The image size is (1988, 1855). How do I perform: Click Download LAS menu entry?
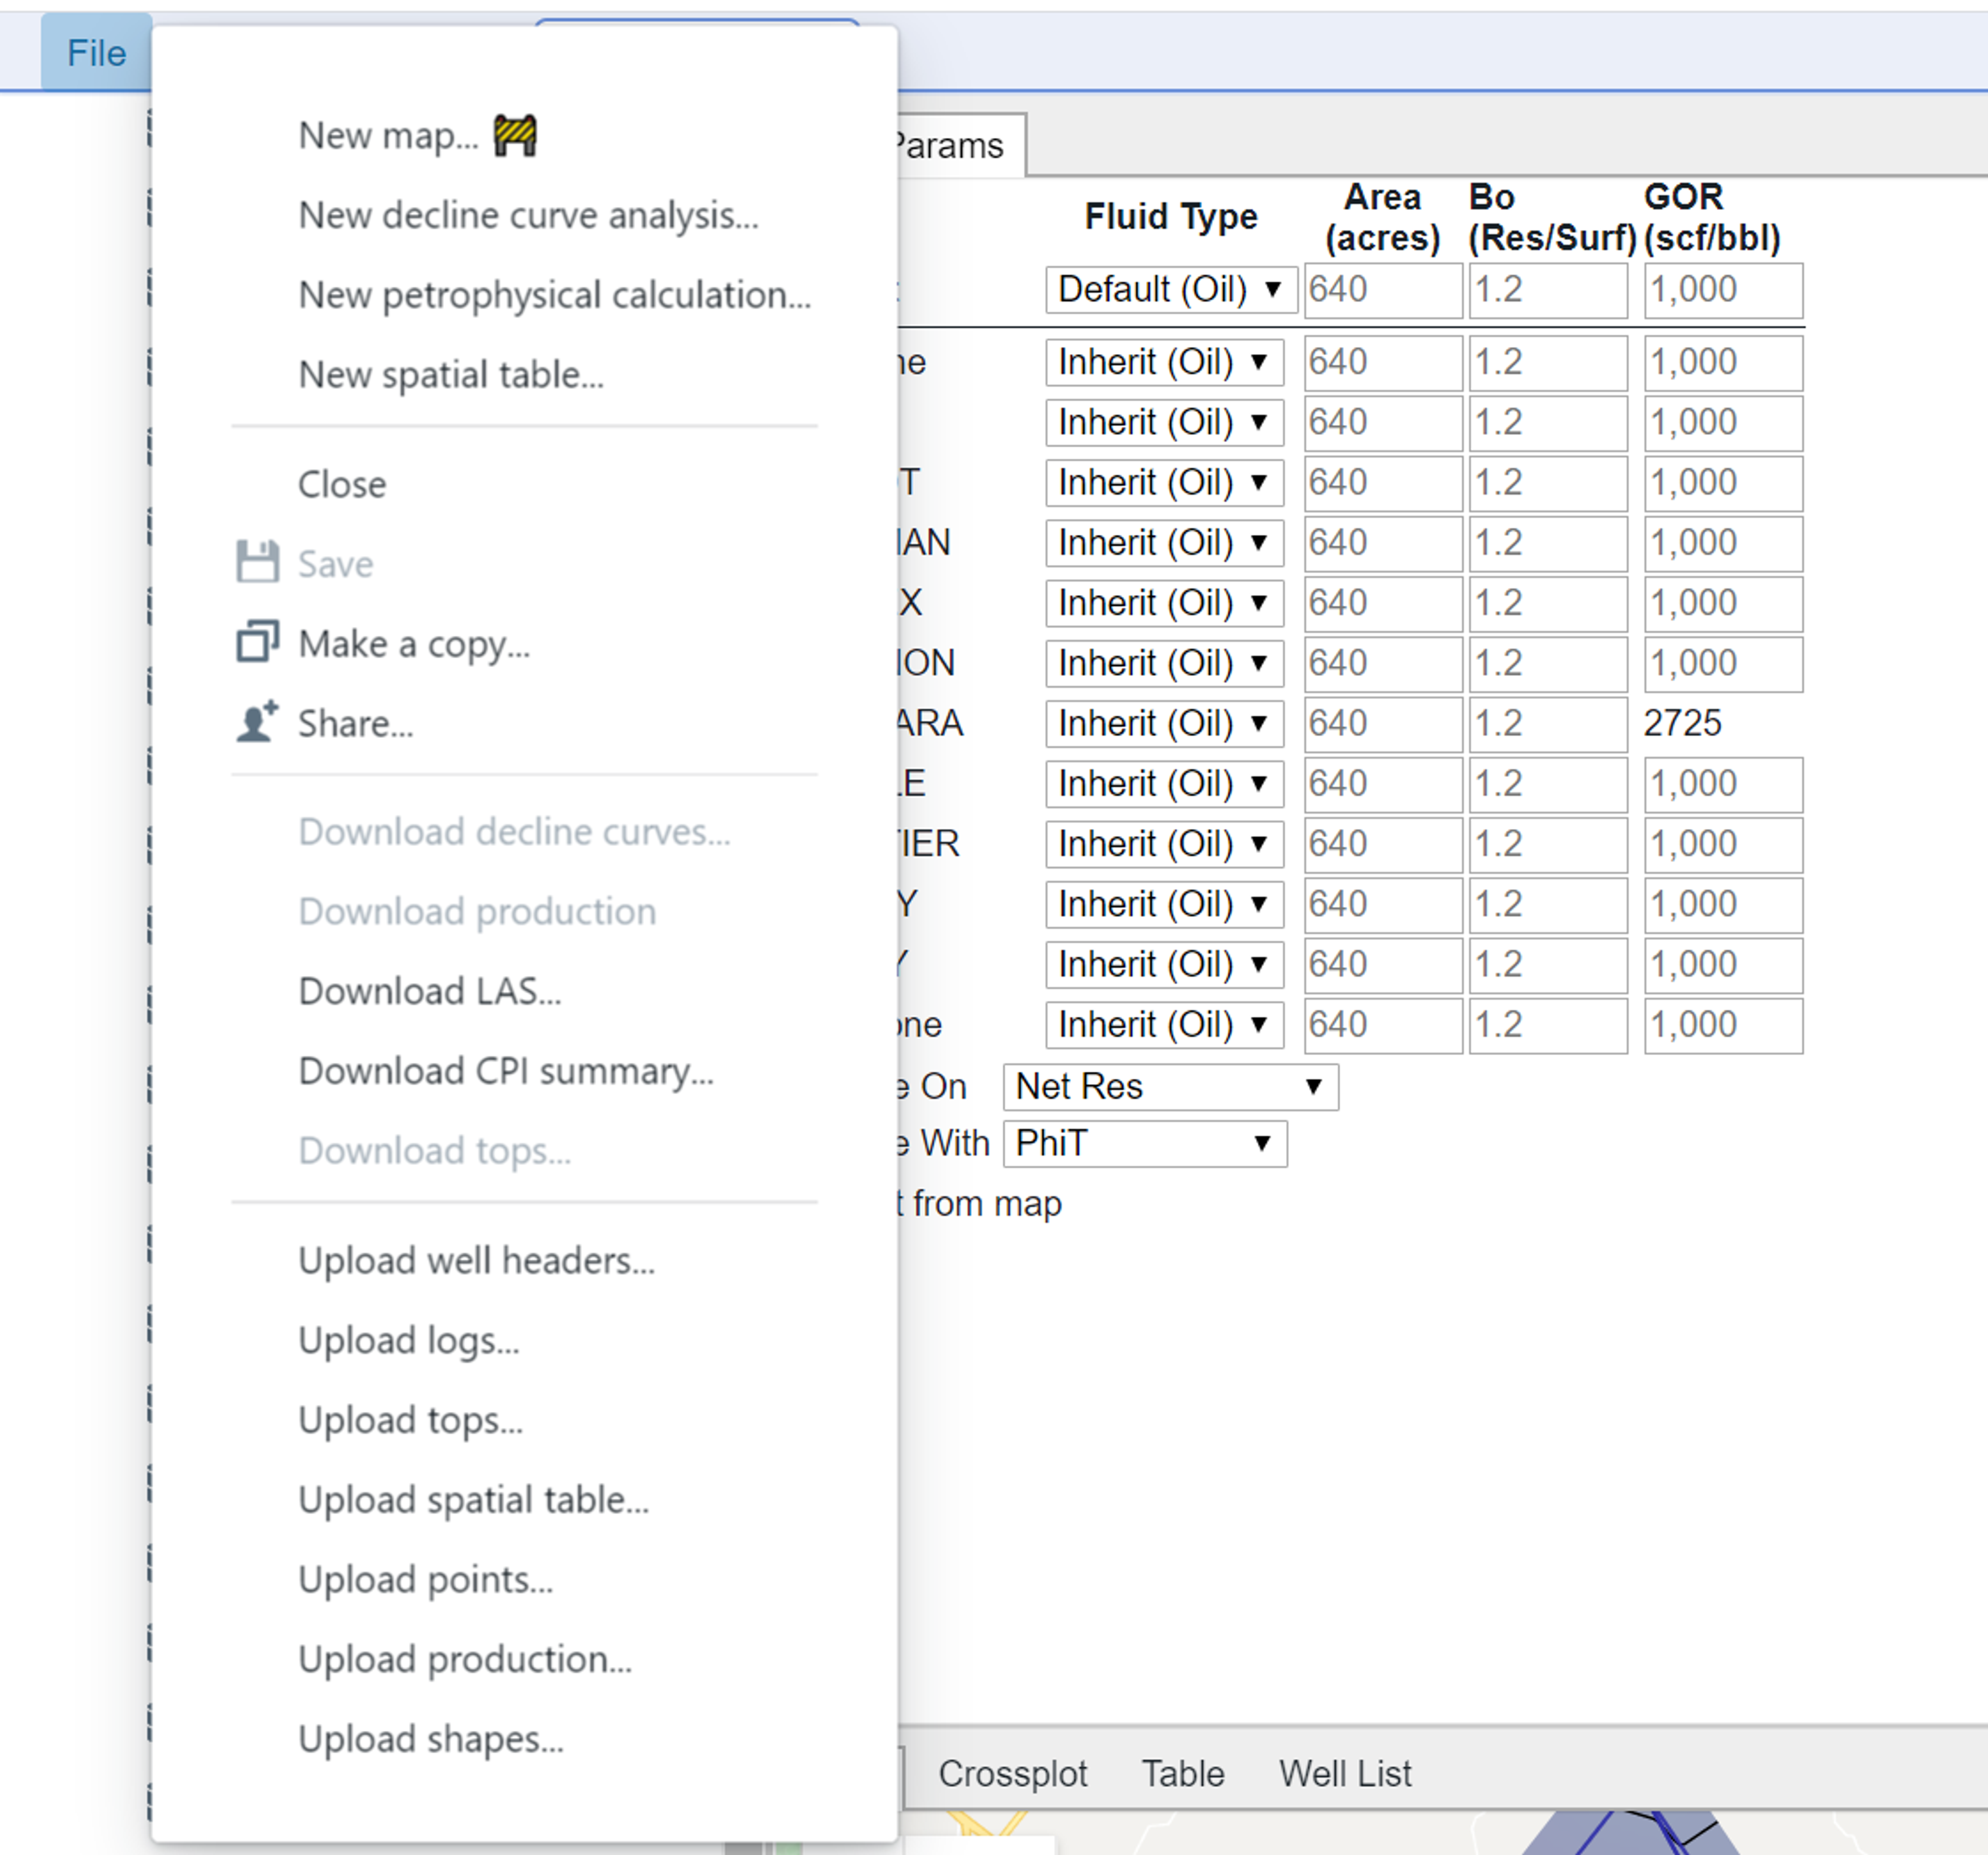coord(430,991)
